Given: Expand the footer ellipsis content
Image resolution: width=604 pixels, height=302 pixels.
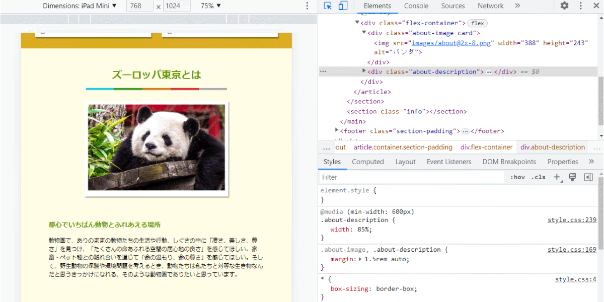Looking at the screenshot, I should [x=465, y=131].
